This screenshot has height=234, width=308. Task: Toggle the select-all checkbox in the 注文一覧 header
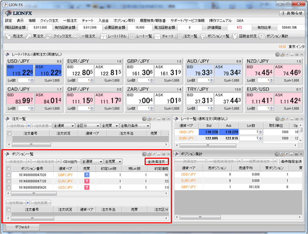[x=9, y=133]
